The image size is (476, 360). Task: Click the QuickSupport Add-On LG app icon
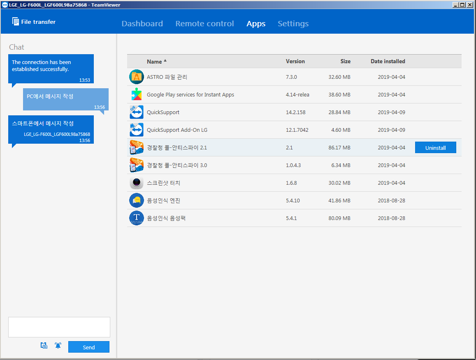coord(136,130)
